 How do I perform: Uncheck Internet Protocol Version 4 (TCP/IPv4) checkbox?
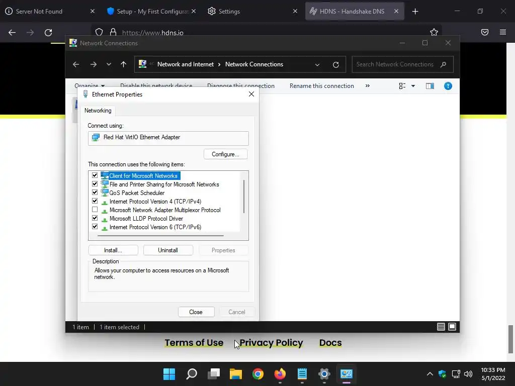pos(95,201)
